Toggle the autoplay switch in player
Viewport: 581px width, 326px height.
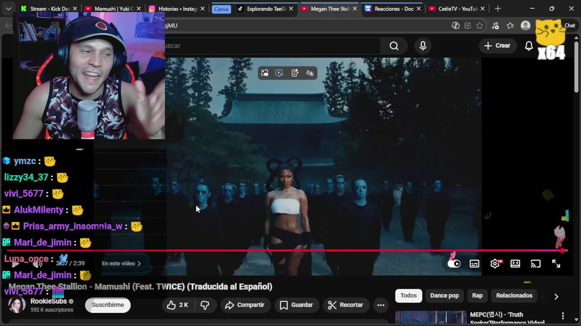coord(454,264)
